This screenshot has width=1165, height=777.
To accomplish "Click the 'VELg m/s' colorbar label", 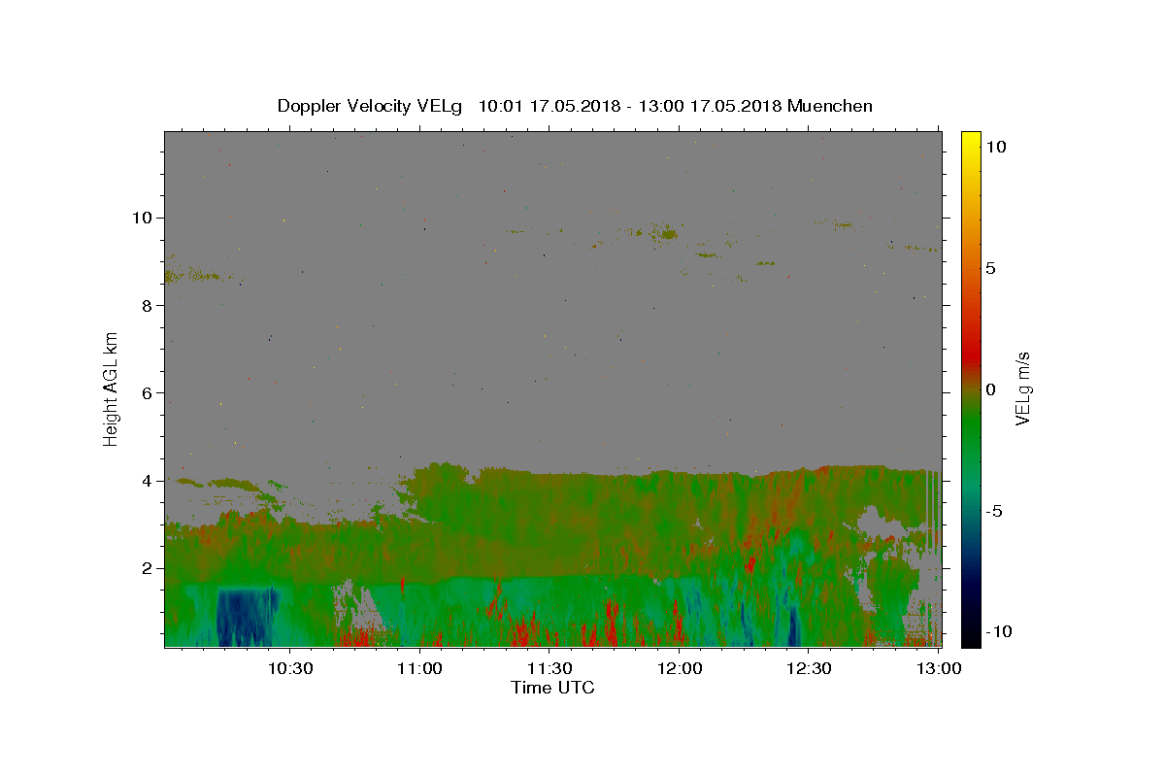I will 1021,388.
